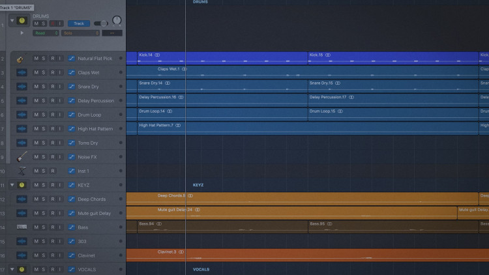Click the Deep Chords waveform icon
Image resolution: width=489 pixels, height=275 pixels.
coord(22,199)
